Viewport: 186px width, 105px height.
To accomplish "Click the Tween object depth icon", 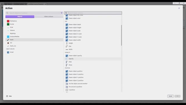I will pos(67,24).
